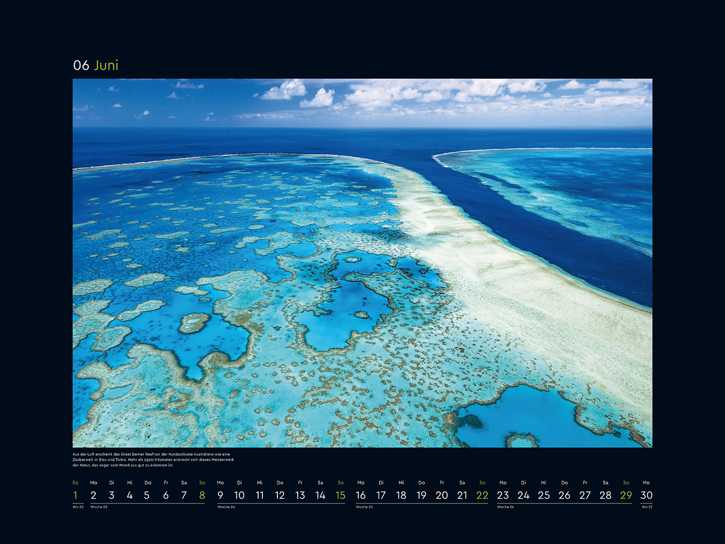The width and height of the screenshot is (725, 544).
Task: Select the "Woche 24" week label
Action: click(226, 507)
